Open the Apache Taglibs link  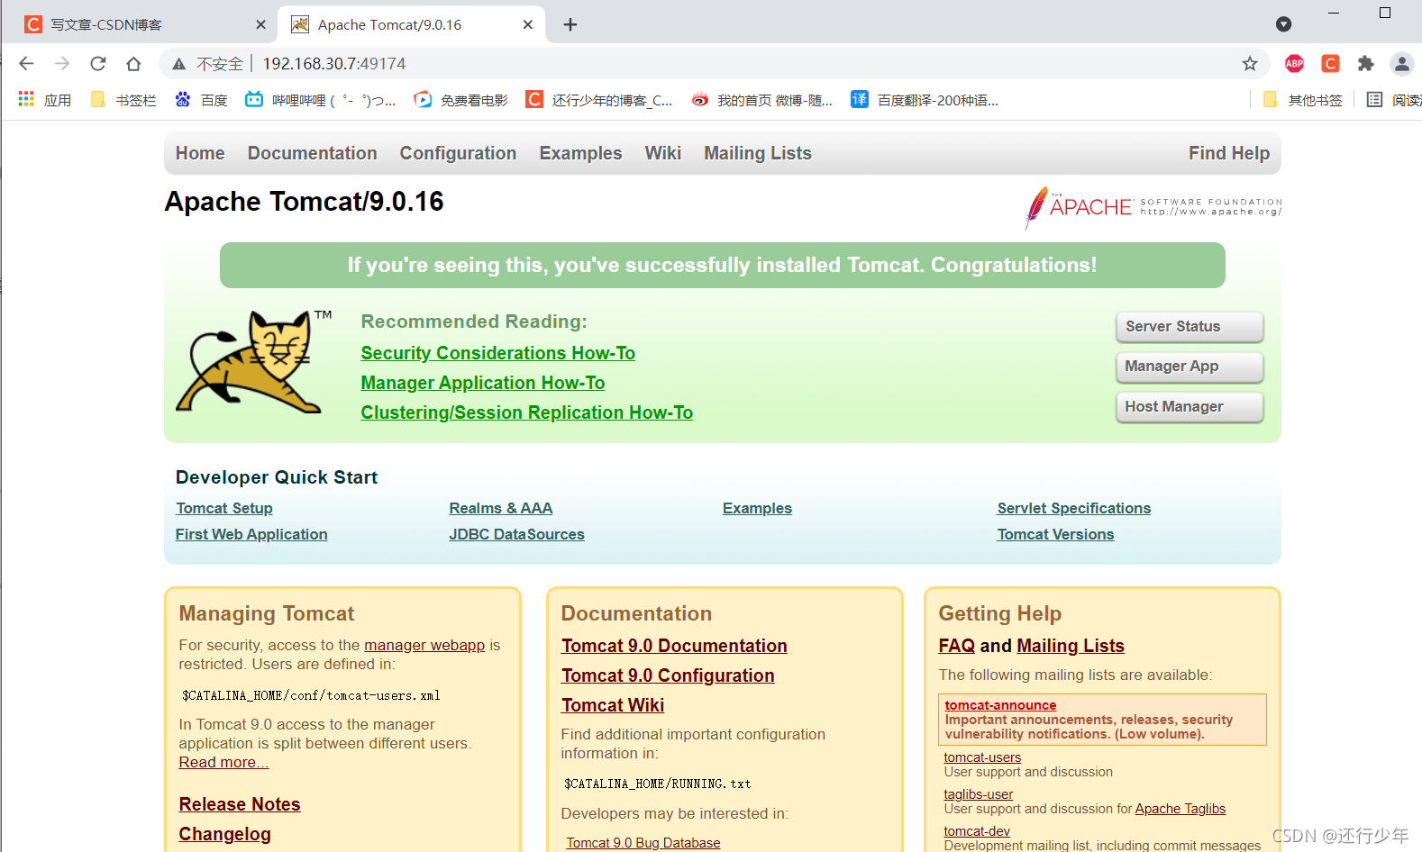pos(1180,809)
